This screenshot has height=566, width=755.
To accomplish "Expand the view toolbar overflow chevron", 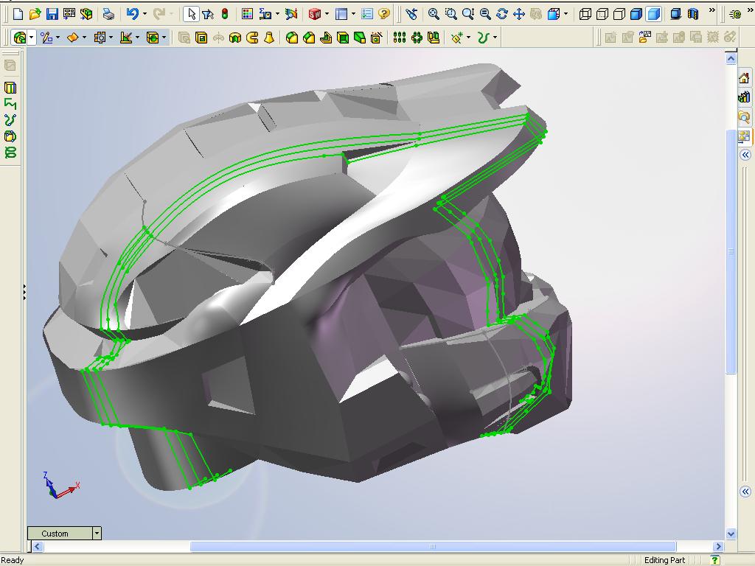I will point(712,10).
